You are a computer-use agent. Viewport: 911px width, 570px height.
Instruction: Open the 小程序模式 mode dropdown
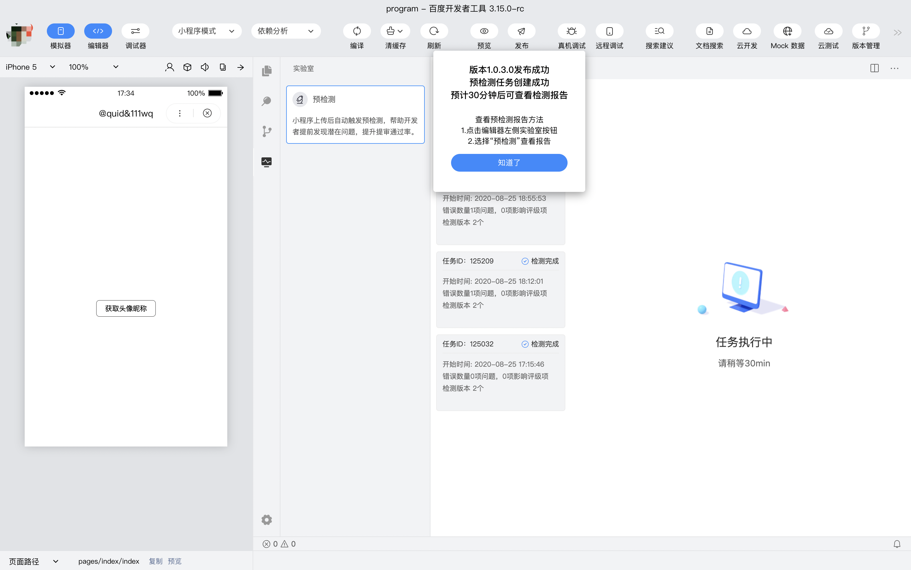[x=207, y=31]
